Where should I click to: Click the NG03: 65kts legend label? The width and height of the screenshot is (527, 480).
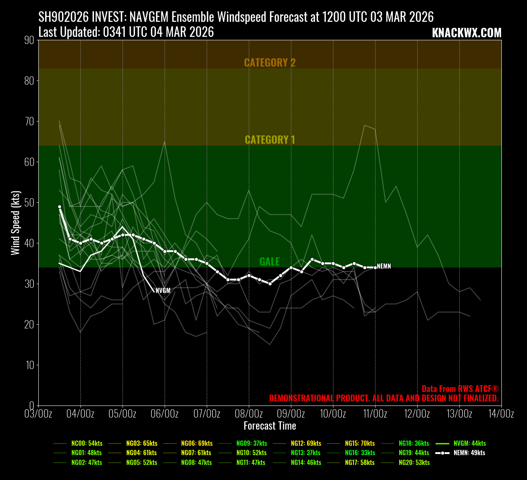pos(142,444)
